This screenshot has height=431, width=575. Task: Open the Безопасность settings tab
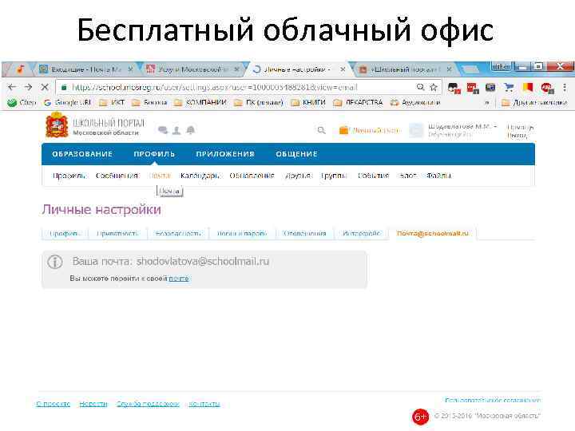178,233
